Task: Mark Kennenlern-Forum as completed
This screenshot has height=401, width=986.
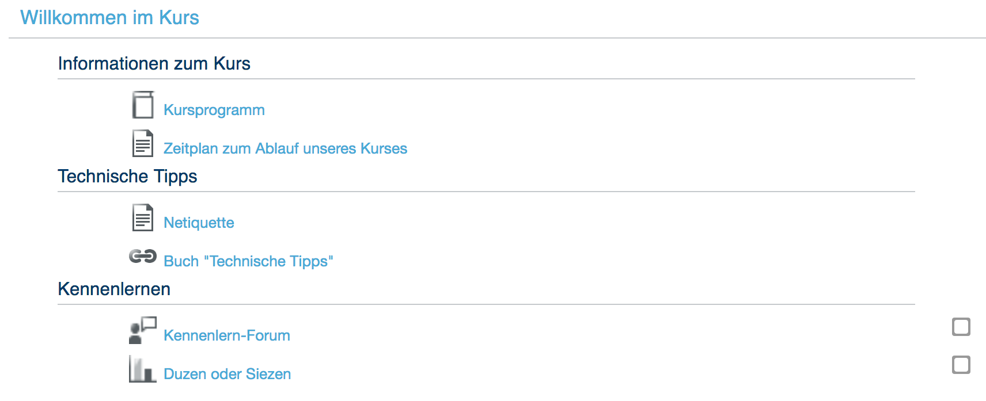Action: 961,327
